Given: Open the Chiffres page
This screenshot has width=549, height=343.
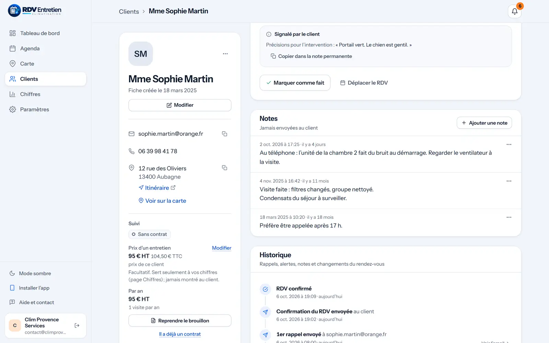Looking at the screenshot, I should [46, 94].
